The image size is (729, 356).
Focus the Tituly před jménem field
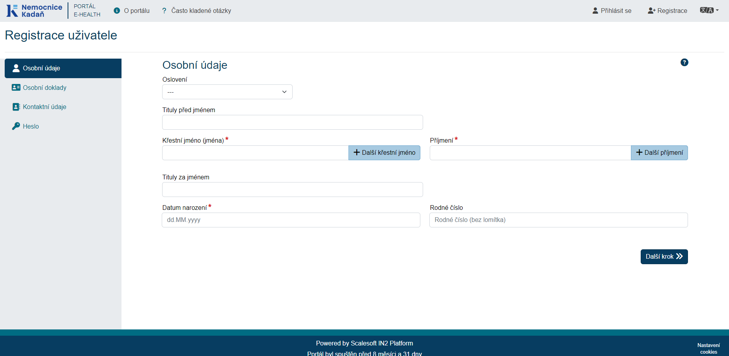click(x=293, y=122)
